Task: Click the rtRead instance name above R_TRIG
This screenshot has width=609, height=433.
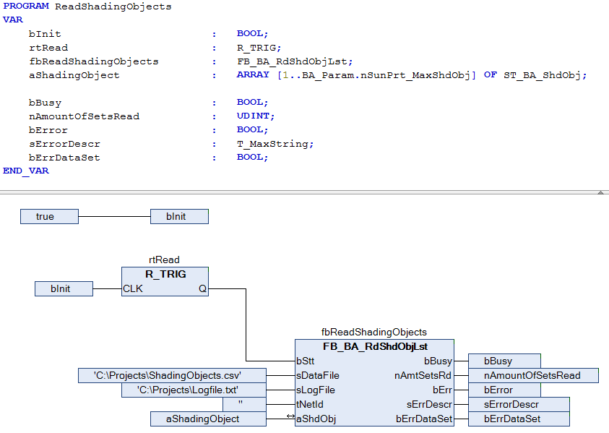Action: 164,260
